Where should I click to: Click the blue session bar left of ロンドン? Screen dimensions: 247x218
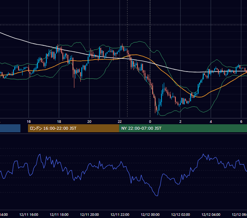tap(10, 128)
